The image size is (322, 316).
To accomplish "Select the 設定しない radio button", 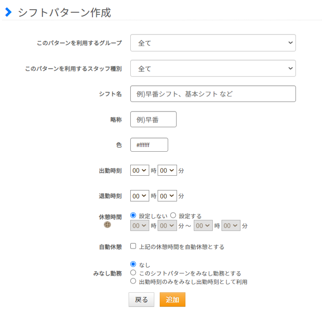I will (x=133, y=215).
